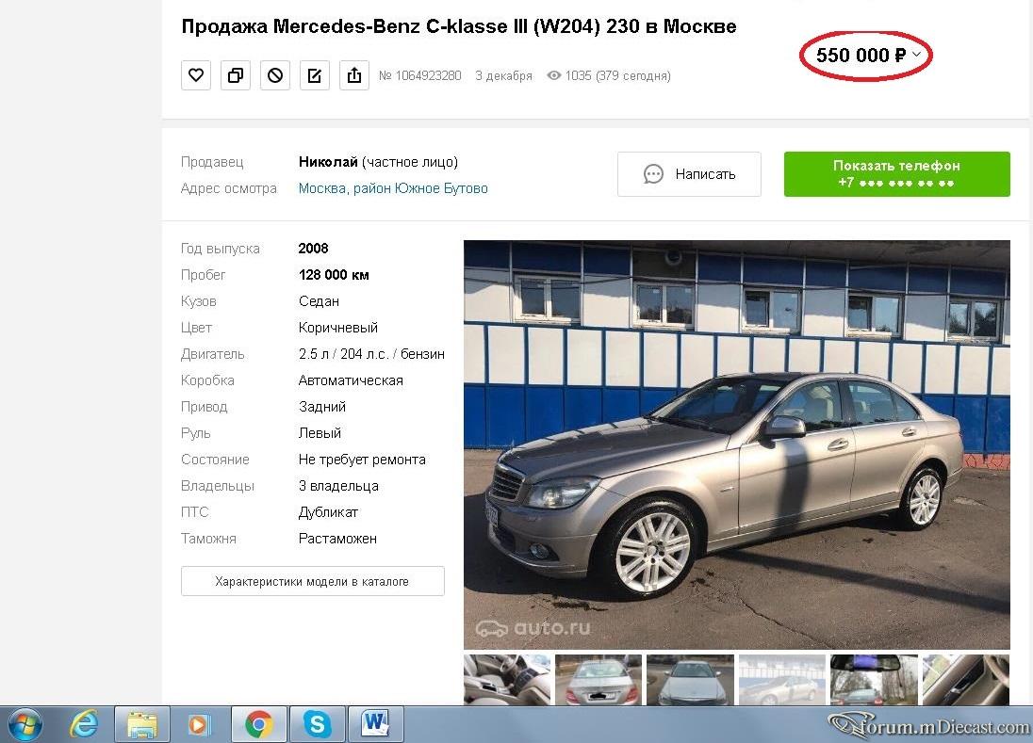Image resolution: width=1033 pixels, height=743 pixels.
Task: Open the main Mercedes car photo
Action: tap(736, 444)
